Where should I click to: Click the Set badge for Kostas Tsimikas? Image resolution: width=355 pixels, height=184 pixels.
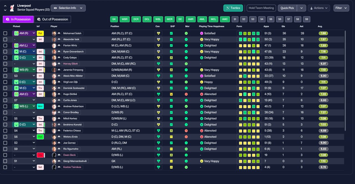[x=40, y=167]
